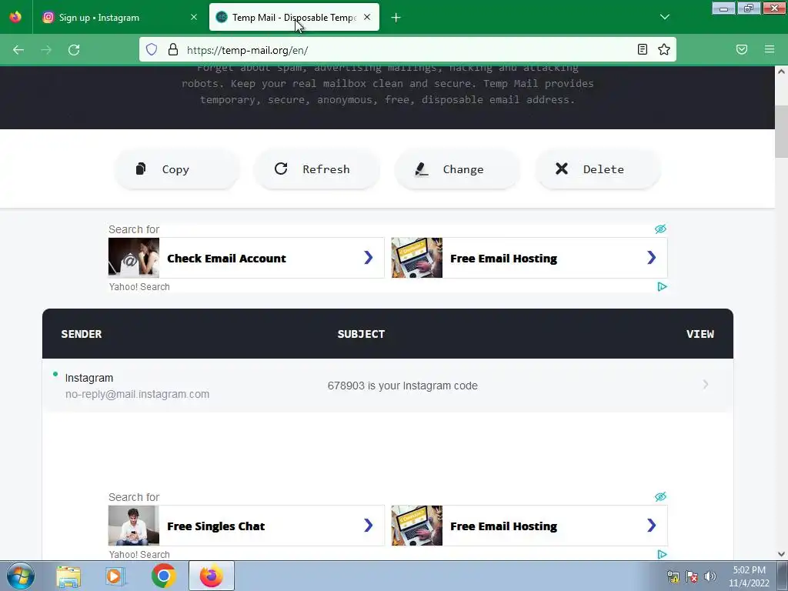Click the scrollbar down arrow
Screen dimensions: 788x591
click(x=781, y=554)
